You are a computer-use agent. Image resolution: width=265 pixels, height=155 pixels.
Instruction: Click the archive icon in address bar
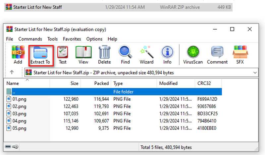(28, 72)
